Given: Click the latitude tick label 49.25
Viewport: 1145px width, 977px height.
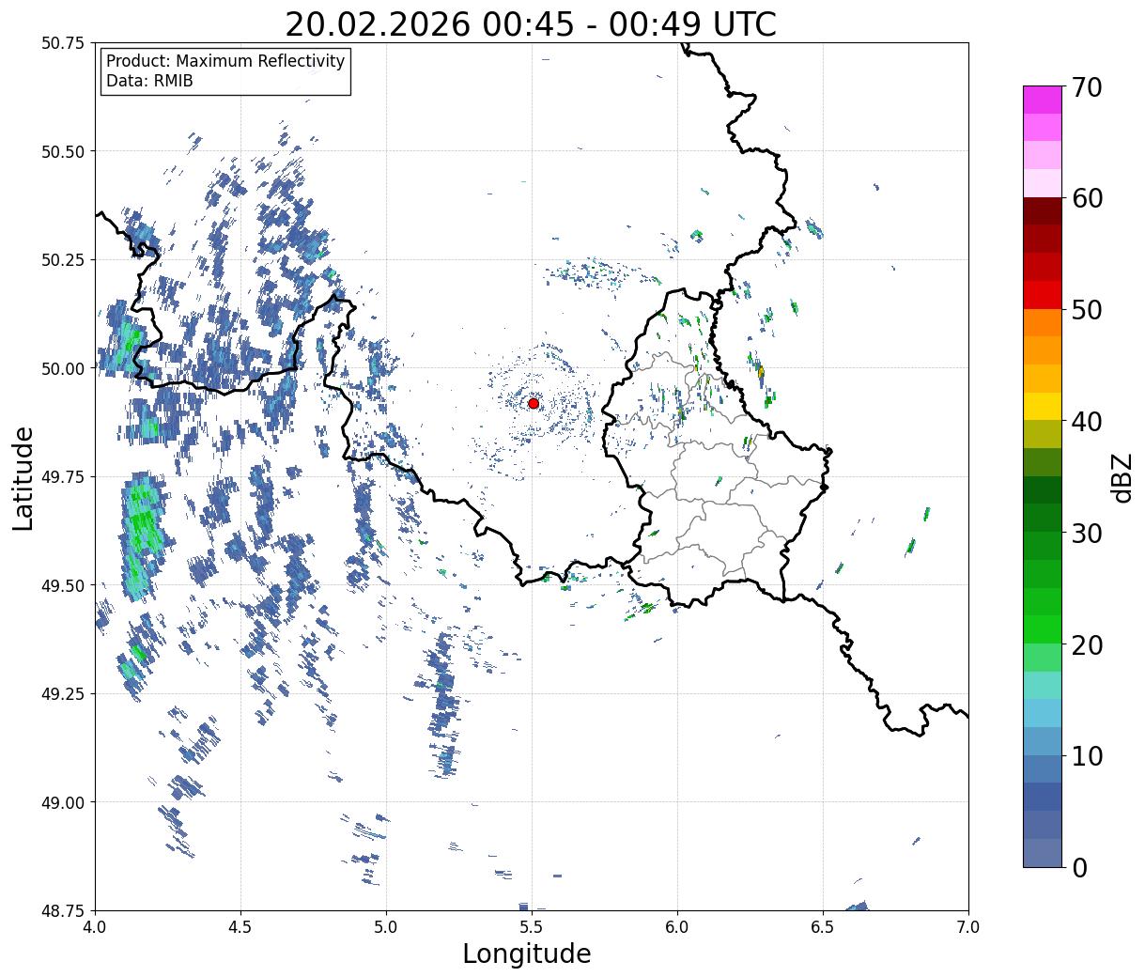Looking at the screenshot, I should (x=63, y=693).
